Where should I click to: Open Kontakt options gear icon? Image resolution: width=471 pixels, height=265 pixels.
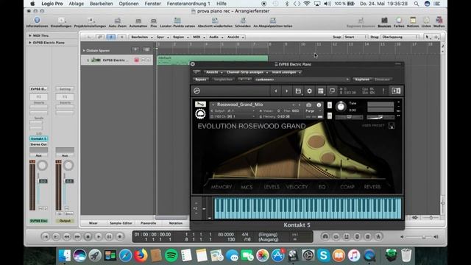click(x=309, y=91)
